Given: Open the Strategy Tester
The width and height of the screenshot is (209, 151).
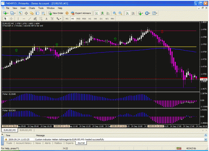Looking at the screenshot, I should 43,13.
